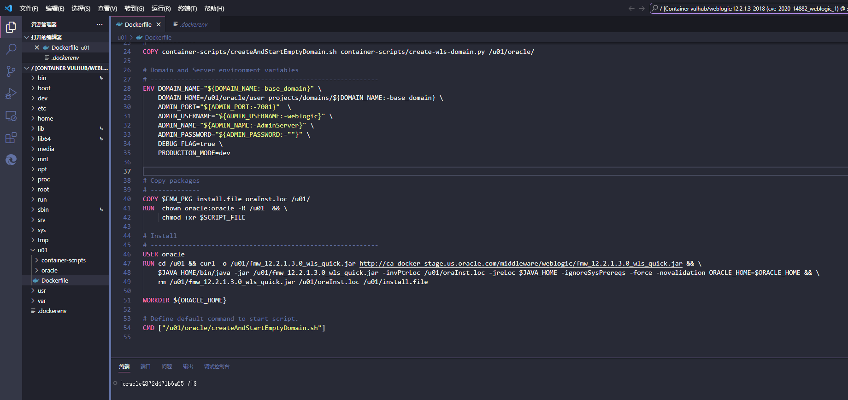Click line number 54 in the gutter
This screenshot has width=848, height=400.
click(127, 328)
